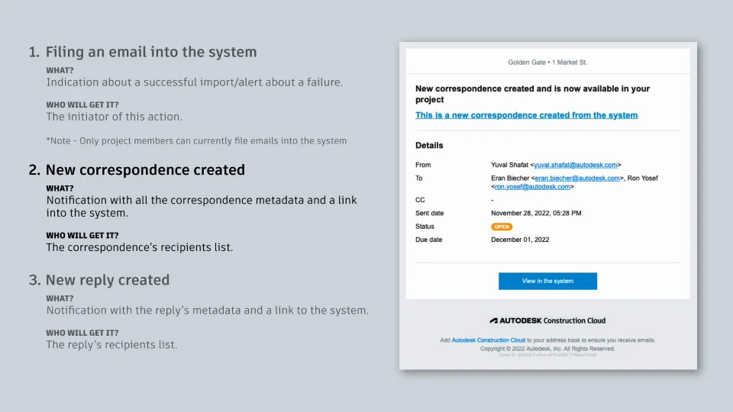Viewport: 733px width, 412px height.
Task: Click the Details section heading in email
Action: (x=429, y=146)
